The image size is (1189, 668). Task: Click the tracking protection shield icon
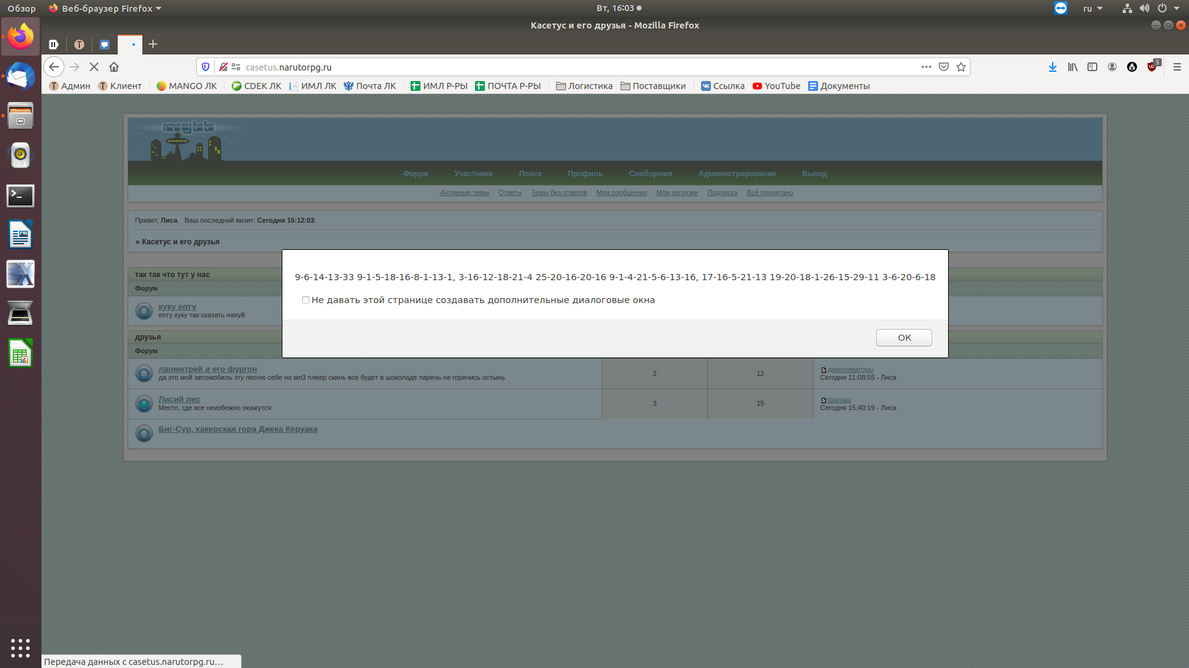(x=206, y=67)
